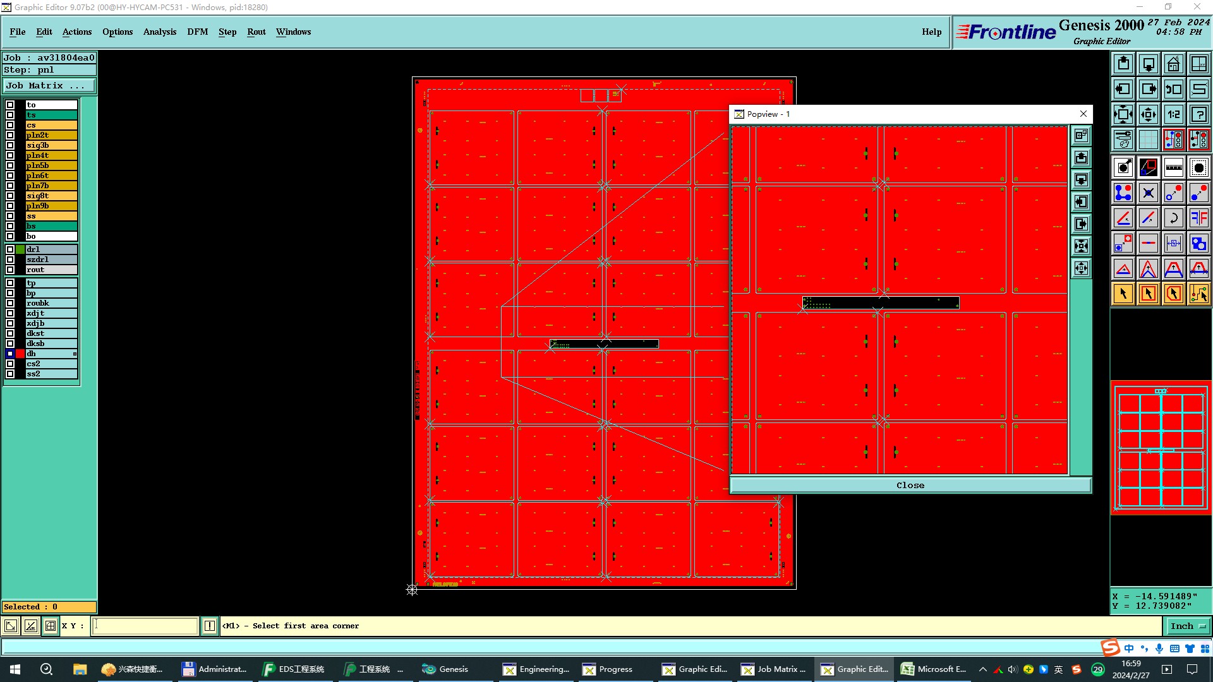Open the DFM menu
Image resolution: width=1213 pixels, height=682 pixels.
point(197,32)
